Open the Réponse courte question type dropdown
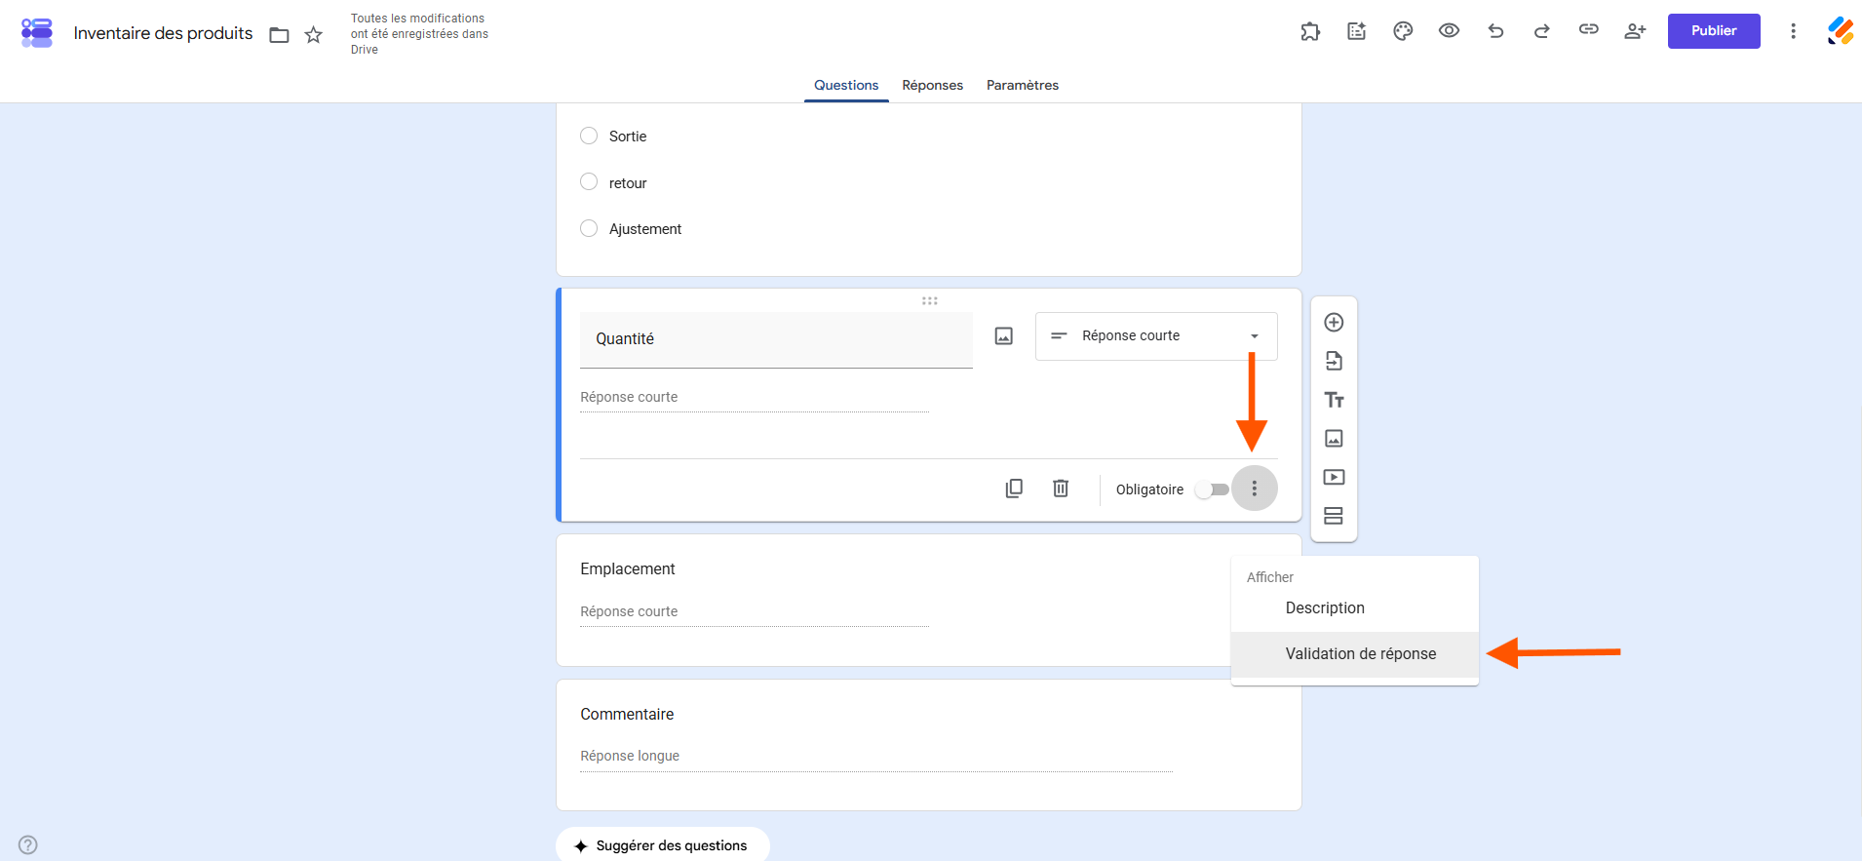Viewport: 1862px width, 861px height. click(1156, 336)
